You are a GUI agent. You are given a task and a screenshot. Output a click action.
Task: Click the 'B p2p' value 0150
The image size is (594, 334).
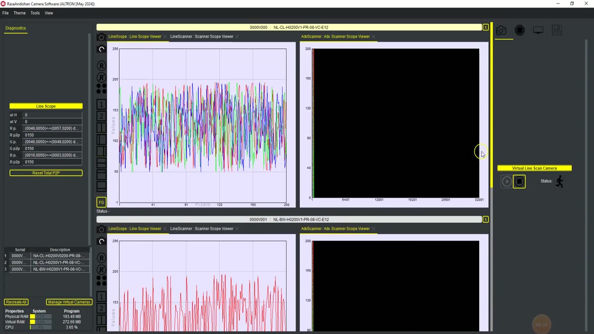52,162
